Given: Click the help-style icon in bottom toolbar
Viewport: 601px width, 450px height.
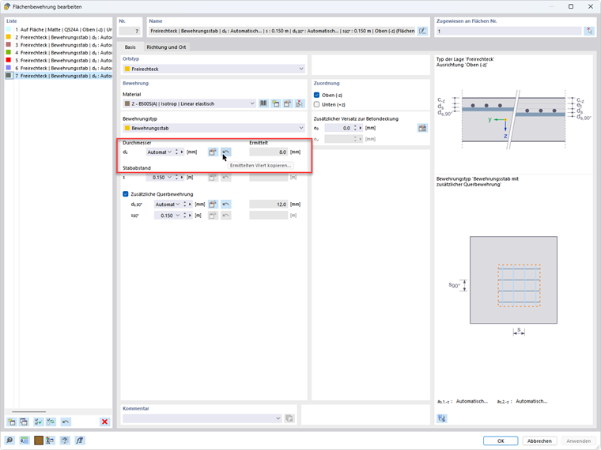Looking at the screenshot, I should [x=65, y=441].
